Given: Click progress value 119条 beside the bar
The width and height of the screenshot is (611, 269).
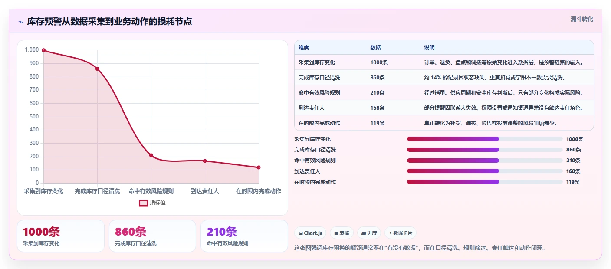Looking at the screenshot, I should (573, 182).
